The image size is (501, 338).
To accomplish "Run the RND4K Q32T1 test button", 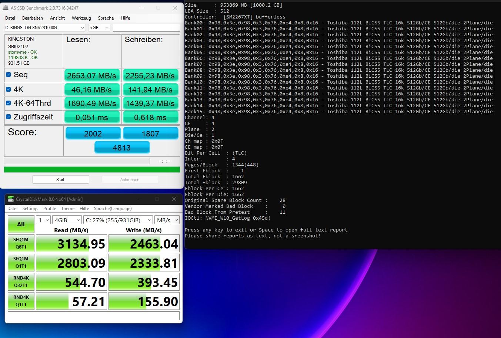I will 21,282.
